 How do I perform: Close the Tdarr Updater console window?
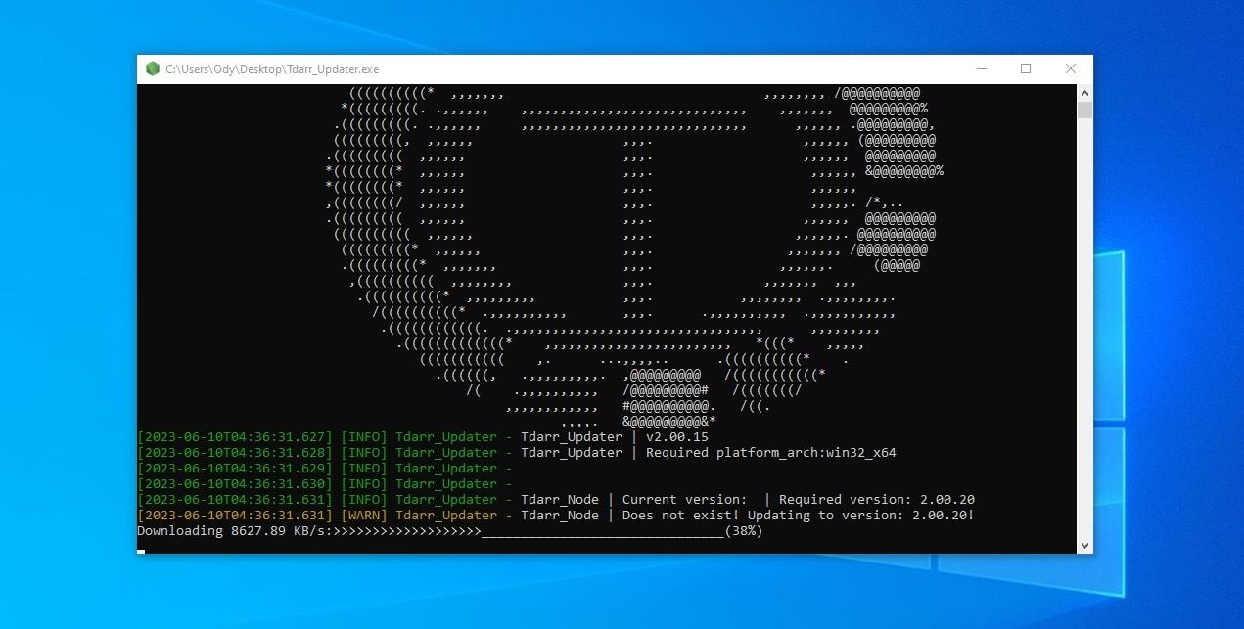click(1071, 68)
